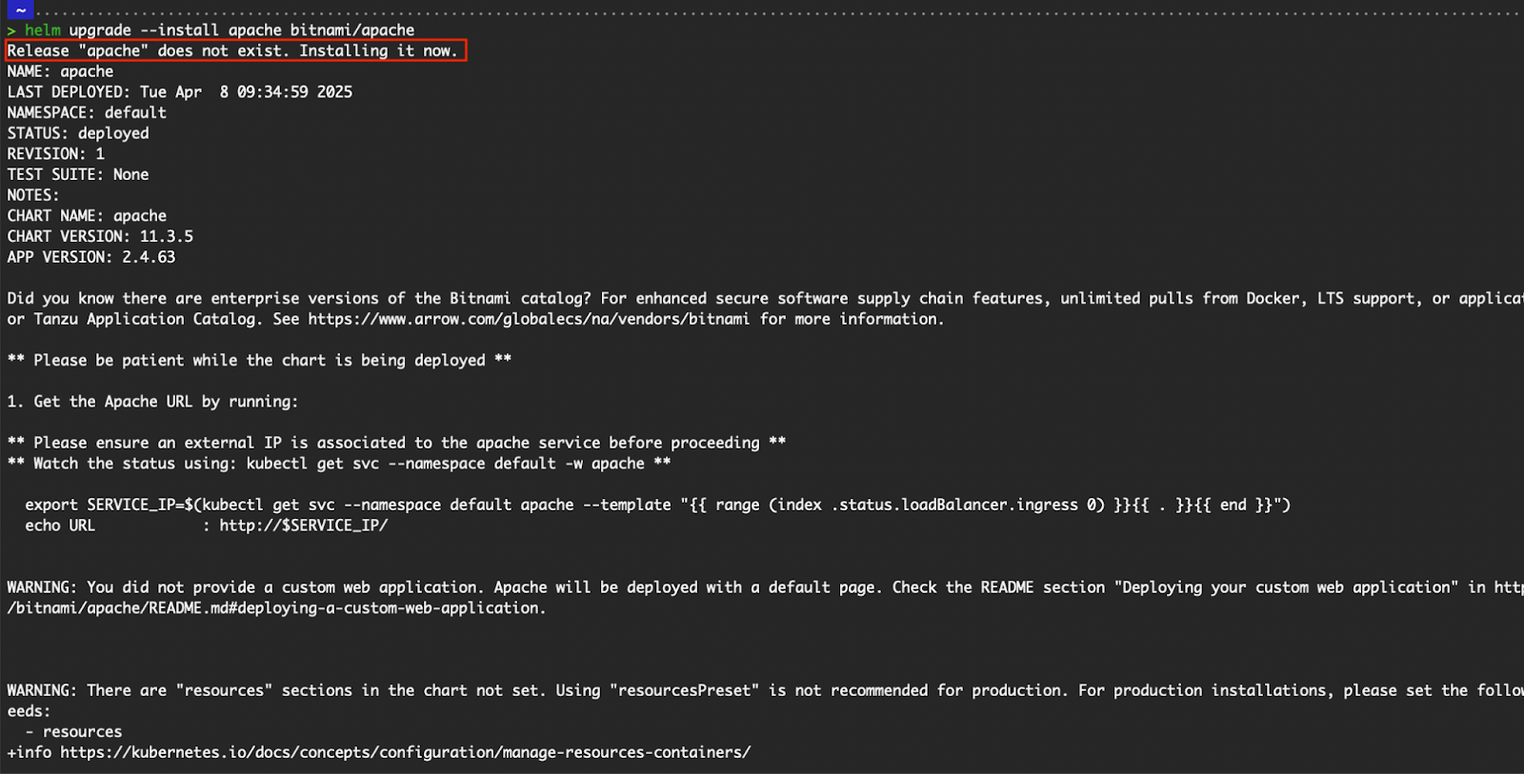Click 'APP VERSION: 2.4.63' text
The image size is (1524, 774).
pyautogui.click(x=91, y=257)
